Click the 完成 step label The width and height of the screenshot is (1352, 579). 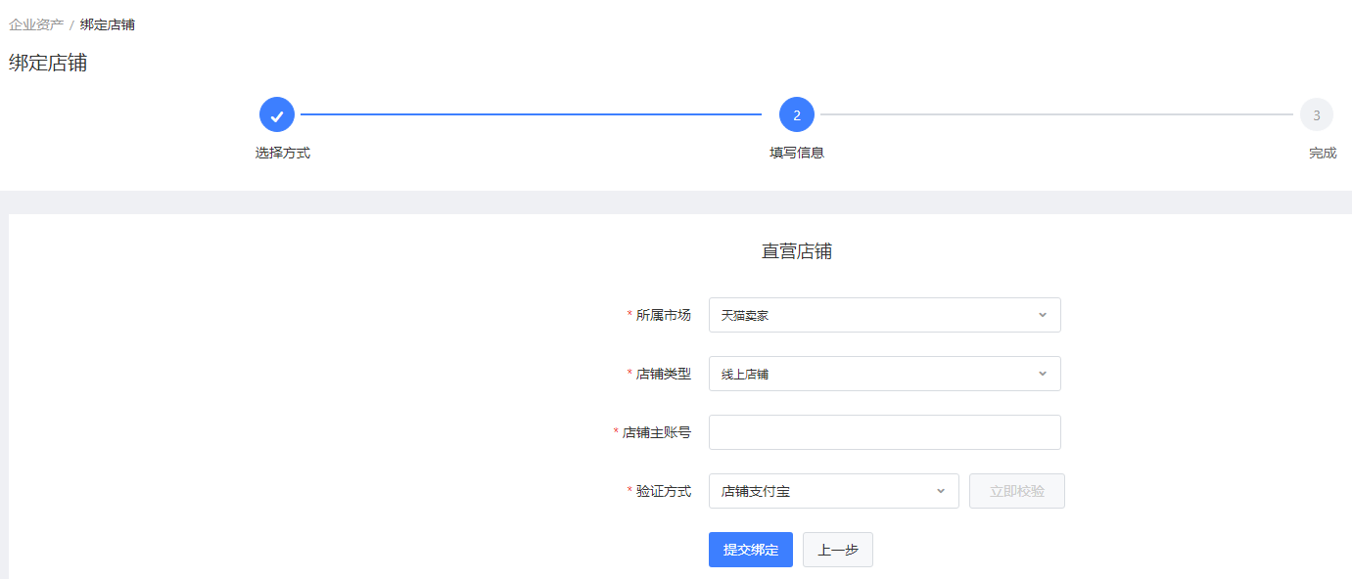pos(1323,153)
